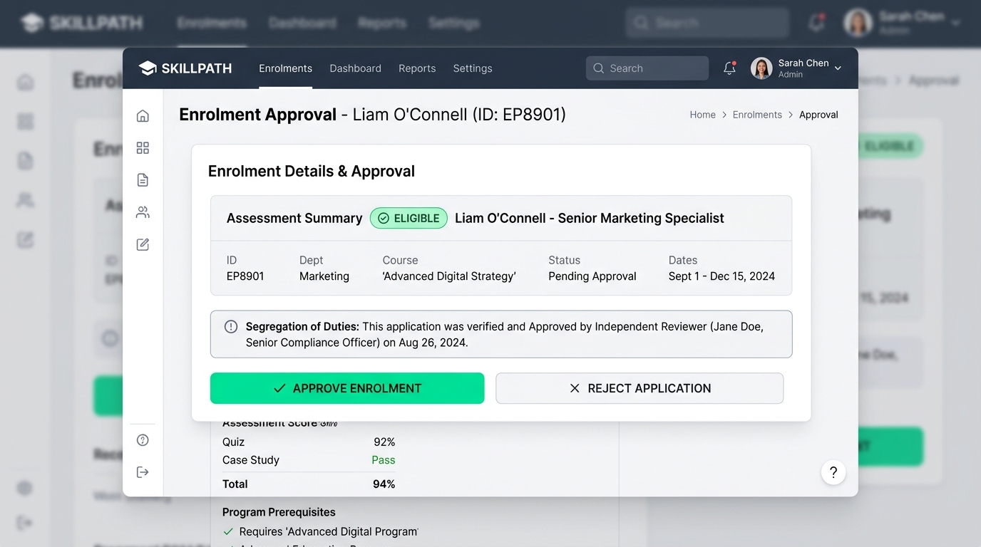Click the Approve Enrolment button

tap(347, 388)
